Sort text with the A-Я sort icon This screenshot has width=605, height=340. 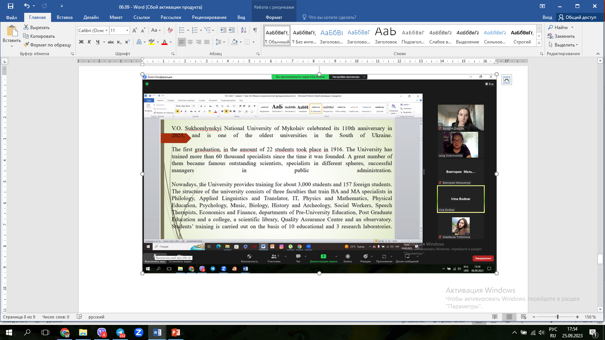[244, 30]
